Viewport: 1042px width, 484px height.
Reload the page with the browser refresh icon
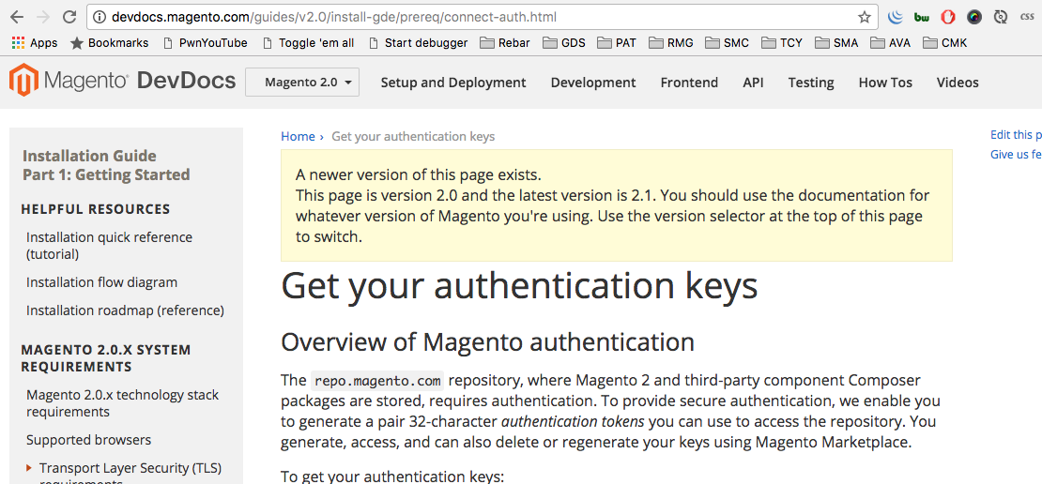pos(69,17)
